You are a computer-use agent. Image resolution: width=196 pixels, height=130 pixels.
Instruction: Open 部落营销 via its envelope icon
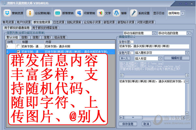click(x=57, y=13)
